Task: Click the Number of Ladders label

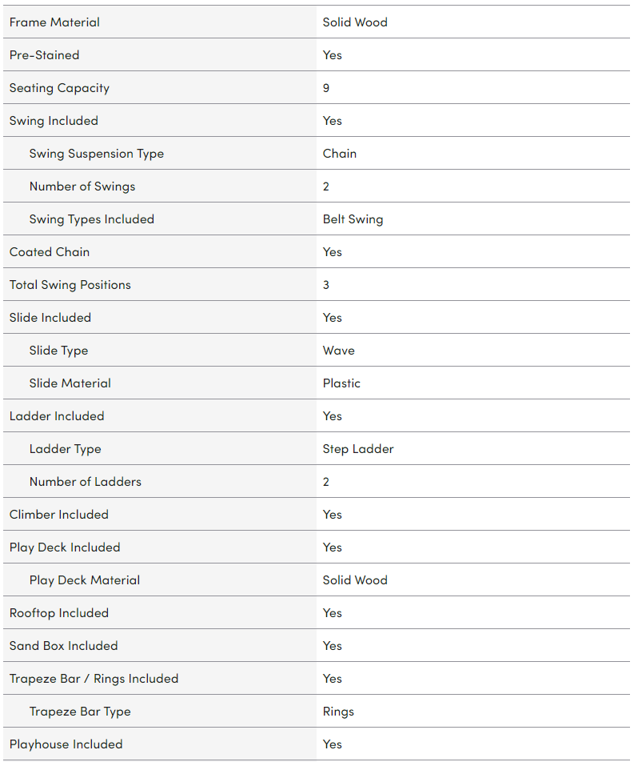Action: (x=85, y=482)
